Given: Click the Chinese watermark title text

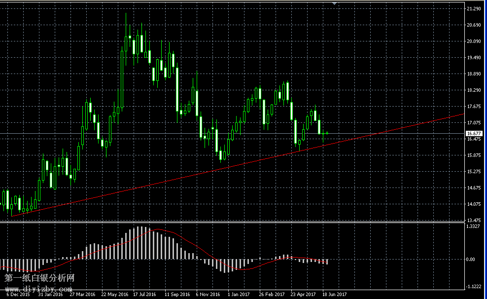Looking at the screenshot, I should pos(39,279).
